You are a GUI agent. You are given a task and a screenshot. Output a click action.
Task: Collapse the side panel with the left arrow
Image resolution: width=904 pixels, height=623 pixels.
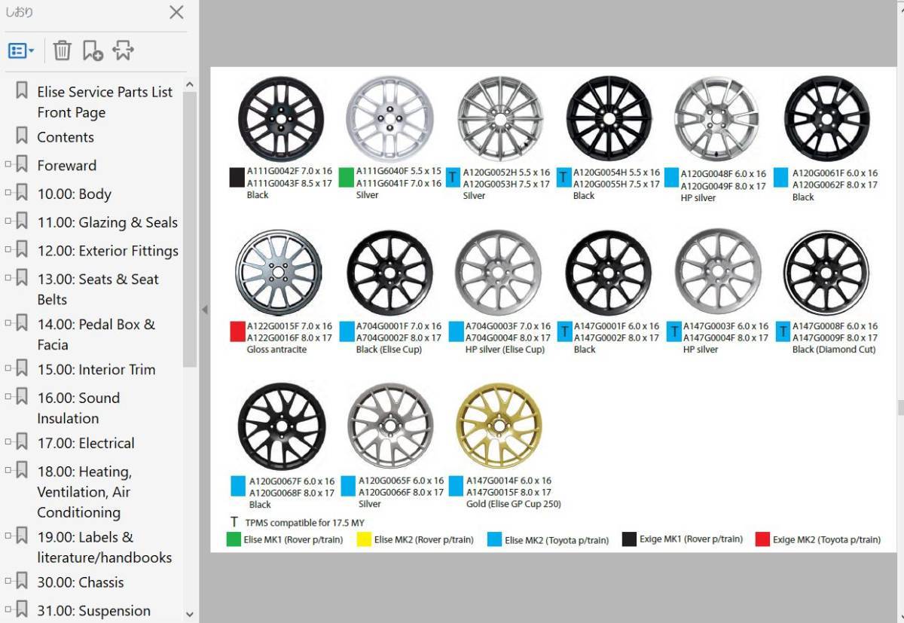pos(204,310)
